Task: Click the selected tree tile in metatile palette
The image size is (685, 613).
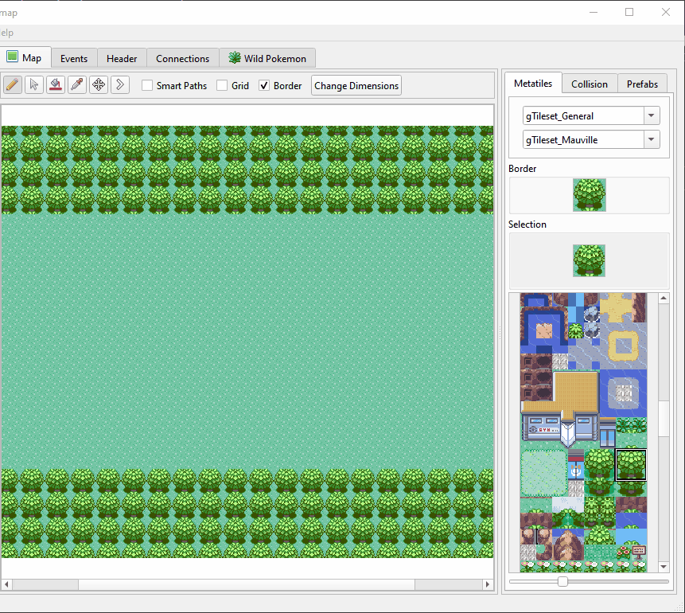Action: [x=631, y=465]
